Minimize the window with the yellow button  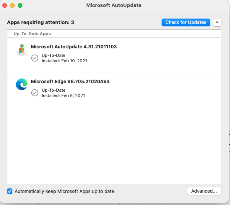(12, 5)
